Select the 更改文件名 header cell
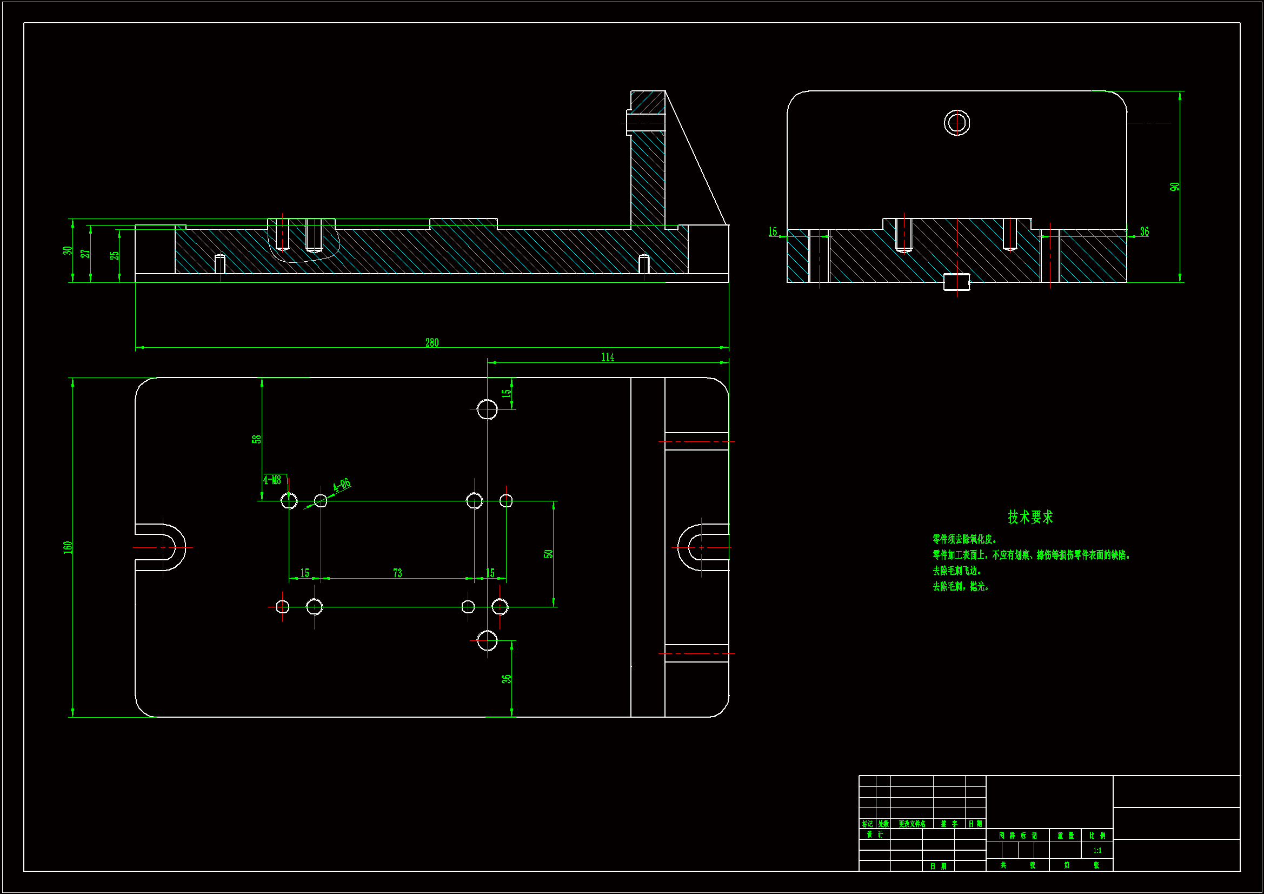1264x894 pixels. [912, 824]
